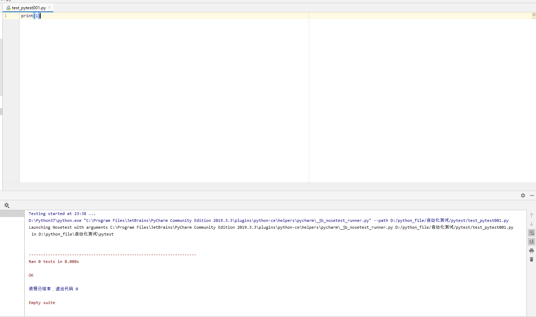This screenshot has height=317, width=536.
Task: Click the Python file icon on the tab
Action: pos(9,8)
